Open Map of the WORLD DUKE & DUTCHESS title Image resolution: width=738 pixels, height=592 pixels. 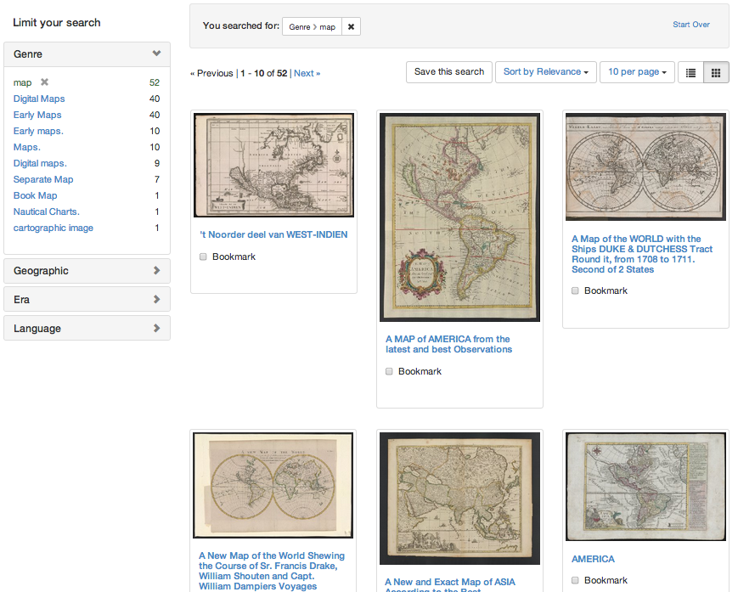(642, 254)
